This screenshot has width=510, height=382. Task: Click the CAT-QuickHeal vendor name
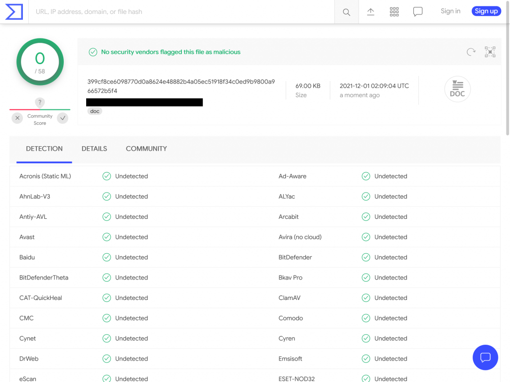point(41,298)
